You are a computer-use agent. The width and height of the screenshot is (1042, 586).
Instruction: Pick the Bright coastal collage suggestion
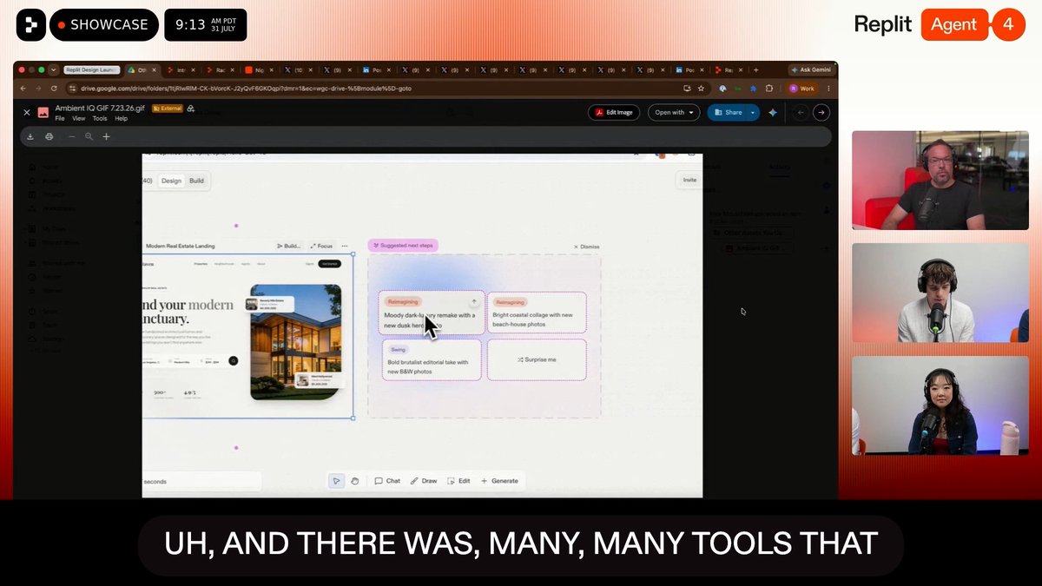(x=537, y=312)
